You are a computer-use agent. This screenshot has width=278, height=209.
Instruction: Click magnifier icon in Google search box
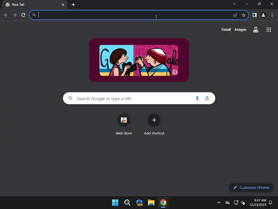click(70, 98)
